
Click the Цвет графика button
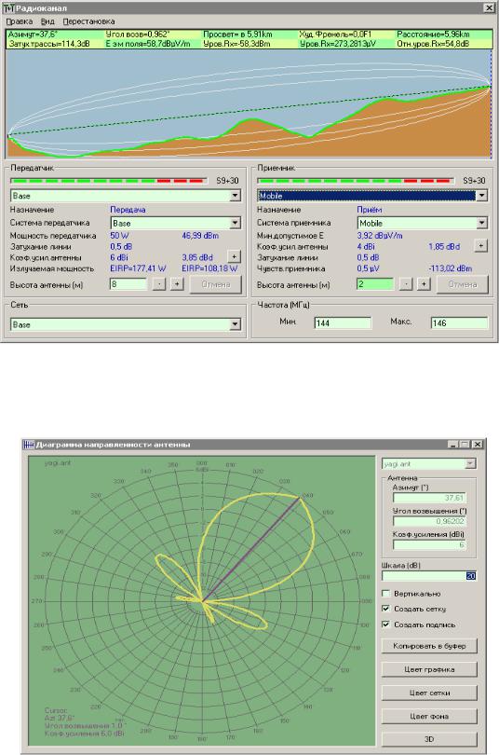pyautogui.click(x=429, y=669)
